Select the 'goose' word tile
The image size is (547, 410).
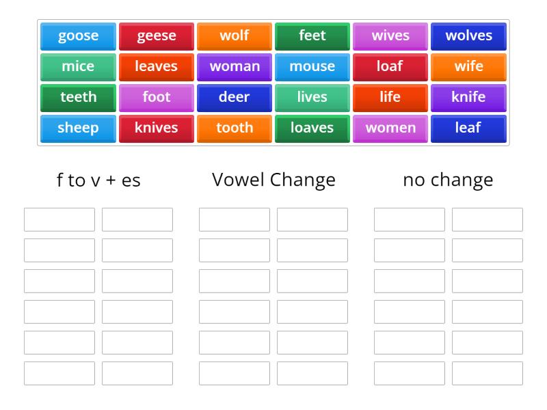(x=77, y=36)
